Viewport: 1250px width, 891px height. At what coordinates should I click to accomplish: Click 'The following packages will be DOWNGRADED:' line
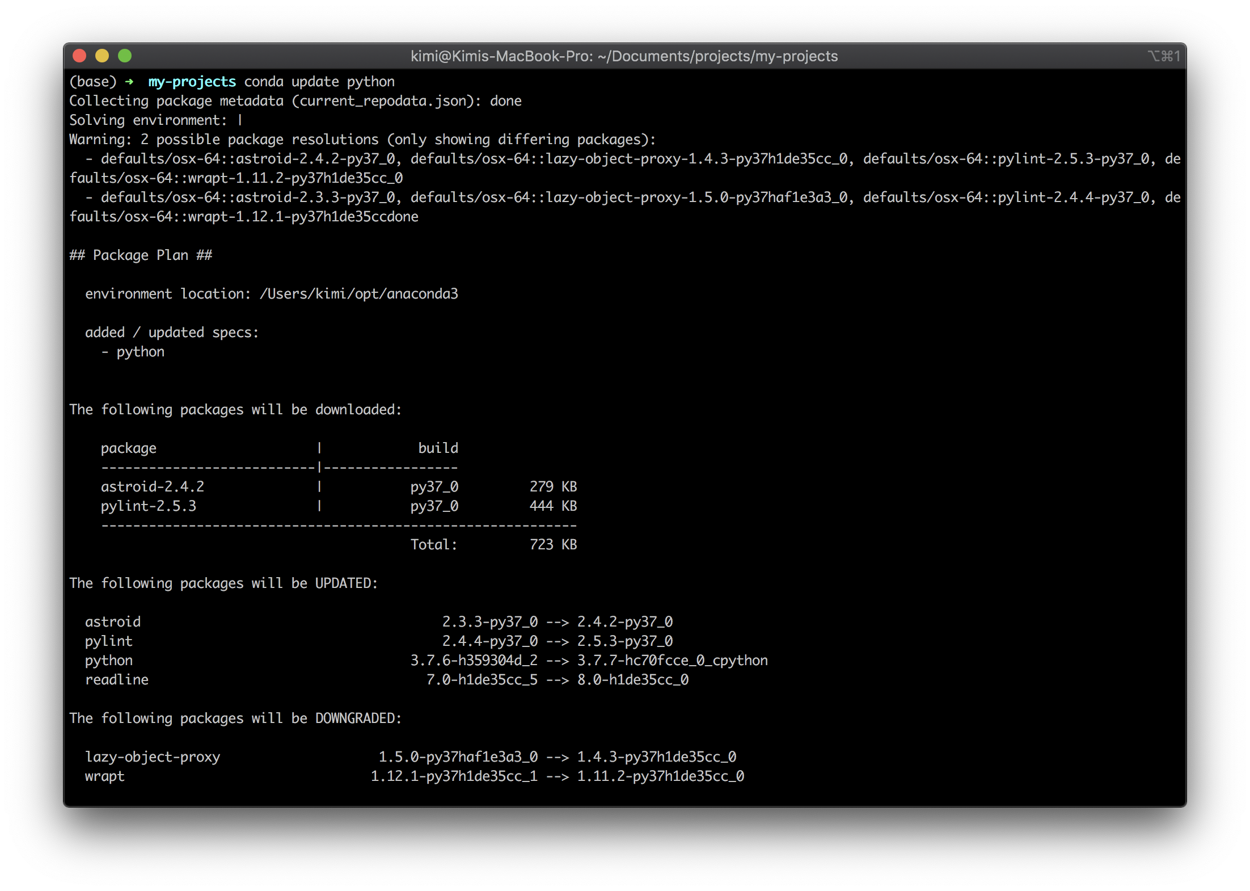[235, 719]
